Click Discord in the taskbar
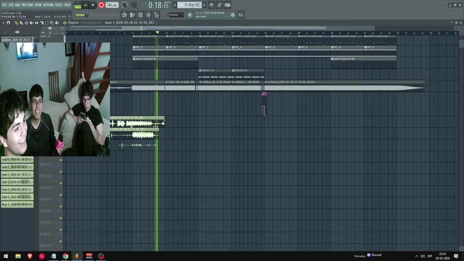Screen dimensions: 464x261 [x=374, y=255]
